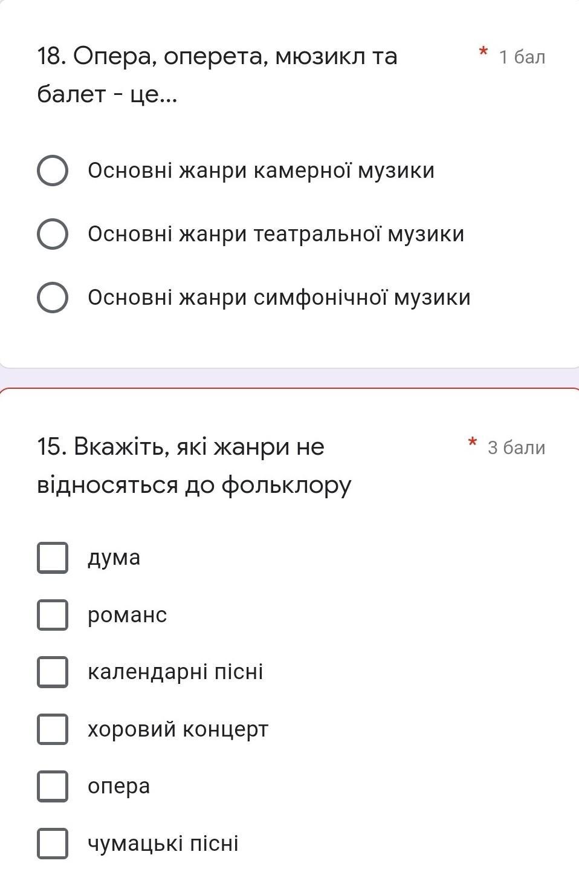Check the 'дума' checkbox

click(53, 558)
